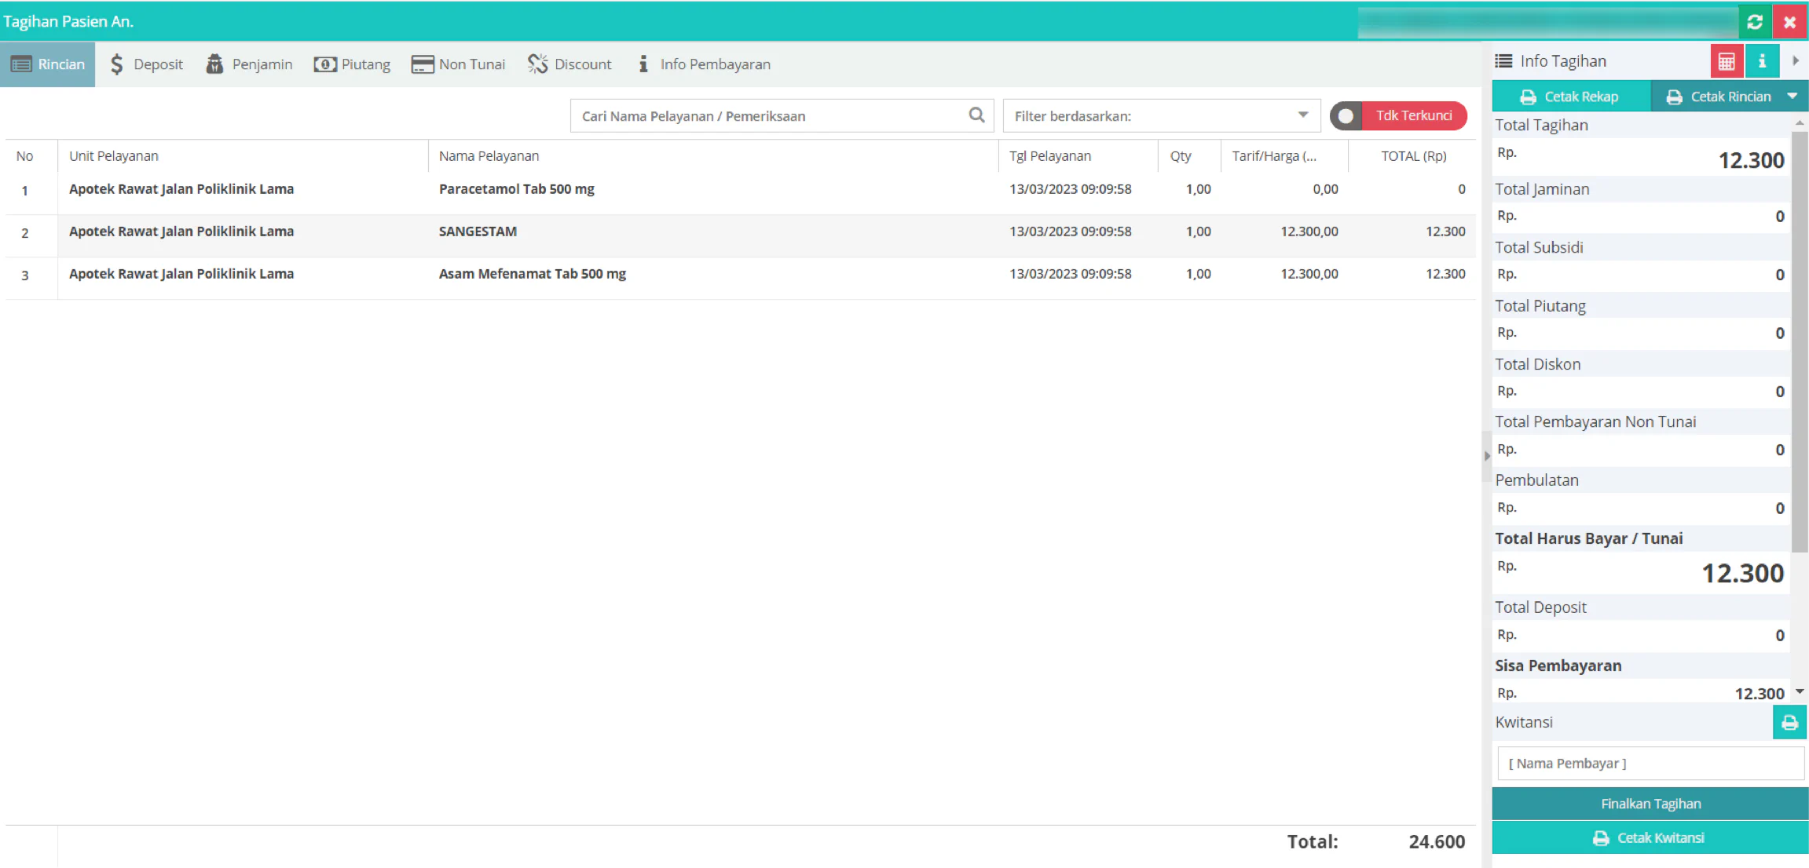Click the Penjamin person icon
Image resolution: width=1809 pixels, height=868 pixels.
[x=214, y=64]
